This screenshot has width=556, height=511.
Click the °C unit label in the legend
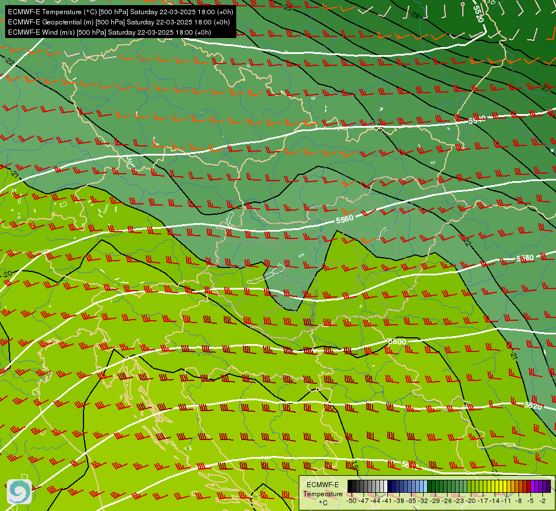323,503
